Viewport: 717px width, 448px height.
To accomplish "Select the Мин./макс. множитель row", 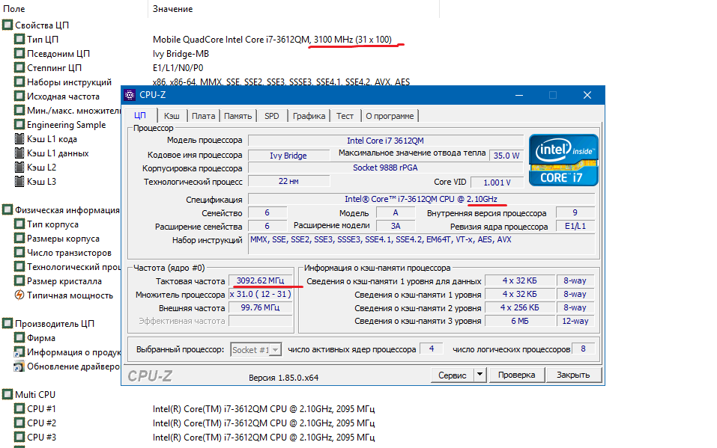I will (67, 110).
